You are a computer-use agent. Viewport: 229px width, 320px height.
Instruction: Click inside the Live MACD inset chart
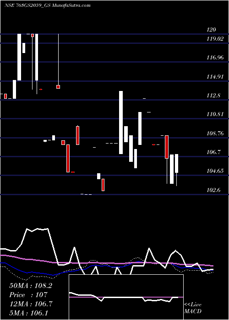126,297
